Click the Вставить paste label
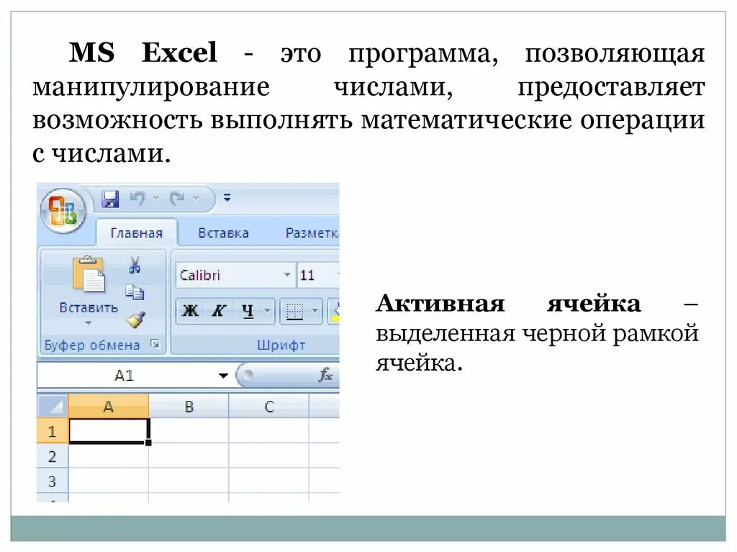This screenshot has width=737, height=552. tap(89, 308)
